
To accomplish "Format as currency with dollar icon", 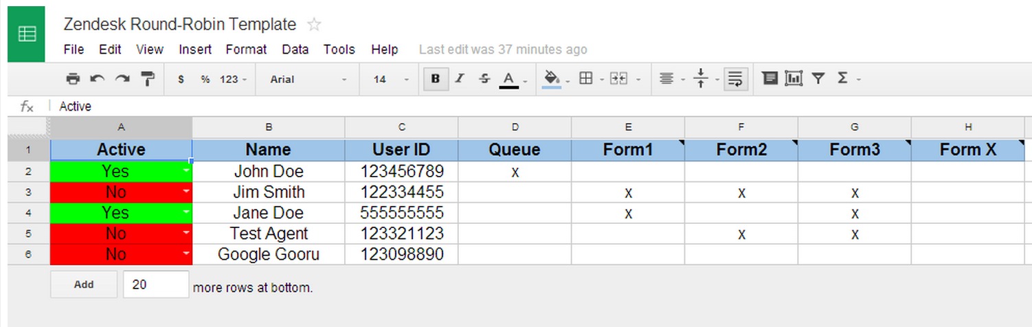I will (x=181, y=79).
